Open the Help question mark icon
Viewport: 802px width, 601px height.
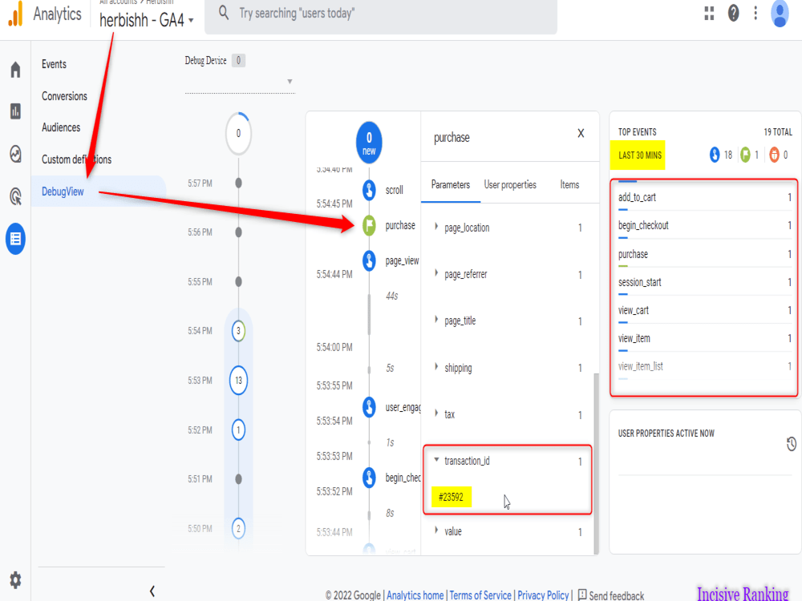pyautogui.click(x=733, y=14)
